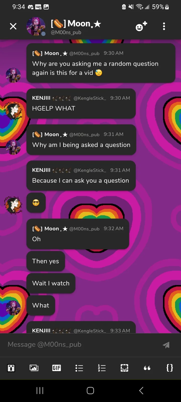Image resolution: width=181 pixels, height=402 pixels.
Task: Tap the 'Wait I watch' message bubble
Action: (51, 283)
